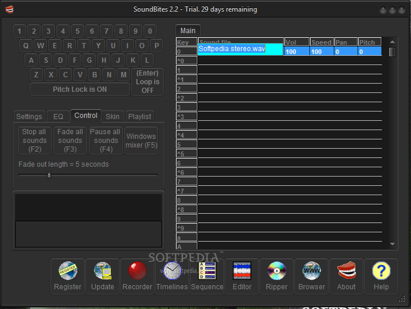Click keyboard key Z
Viewport: 411px width, 309px height.
click(x=37, y=75)
